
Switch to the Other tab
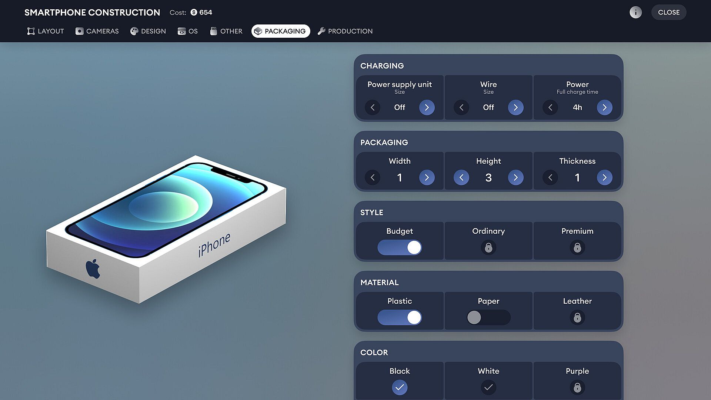[x=226, y=31]
